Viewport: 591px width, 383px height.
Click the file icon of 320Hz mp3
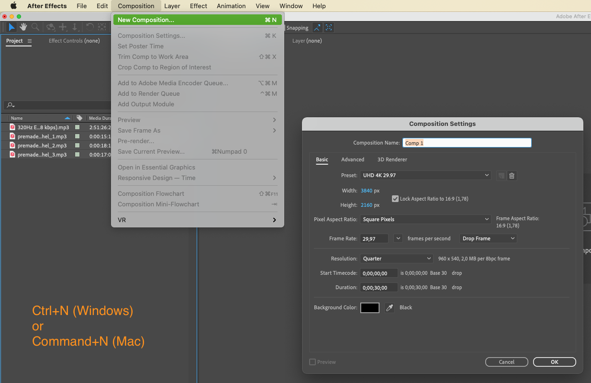pyautogui.click(x=12, y=127)
